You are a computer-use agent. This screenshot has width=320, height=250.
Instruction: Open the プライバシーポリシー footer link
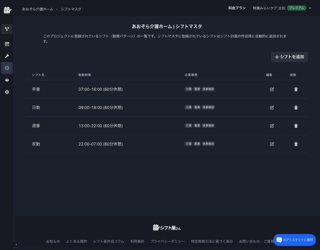click(x=168, y=241)
